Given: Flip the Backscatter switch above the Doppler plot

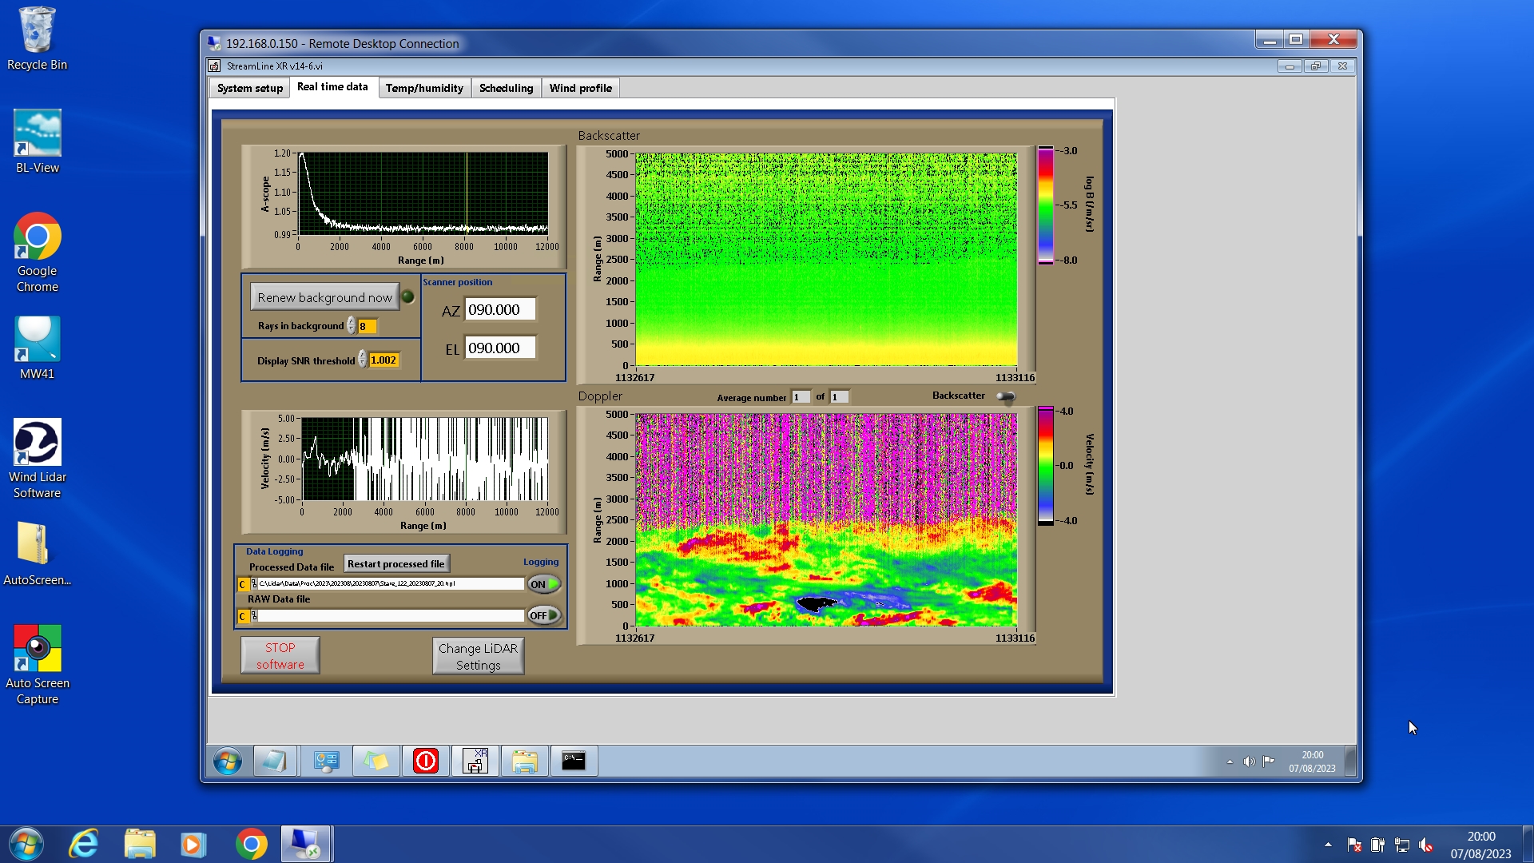Looking at the screenshot, I should click(x=1005, y=396).
